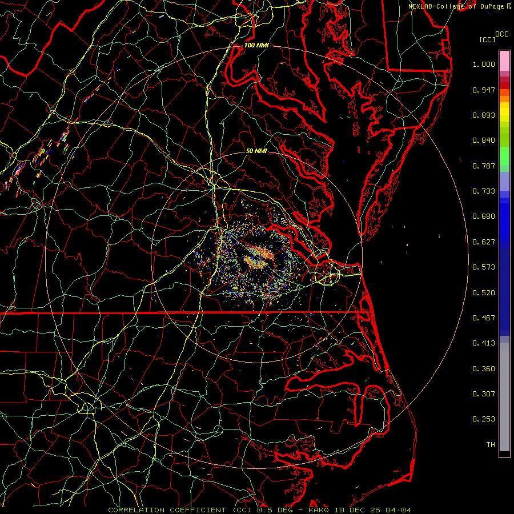Click the 0.520 scale value
The image size is (514, 514).
pyautogui.click(x=484, y=293)
